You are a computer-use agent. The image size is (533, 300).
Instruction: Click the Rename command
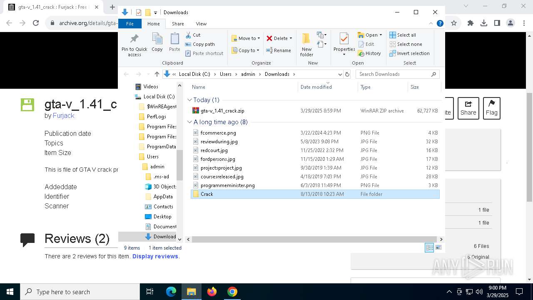point(279,50)
